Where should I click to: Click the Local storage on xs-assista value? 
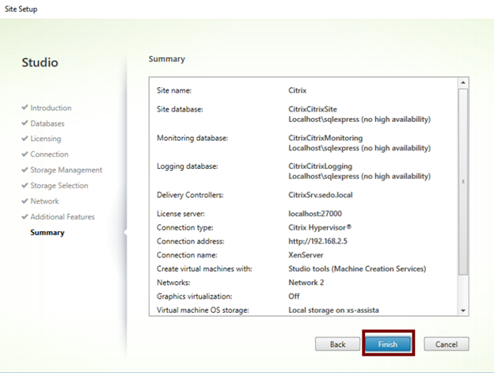pyautogui.click(x=333, y=310)
